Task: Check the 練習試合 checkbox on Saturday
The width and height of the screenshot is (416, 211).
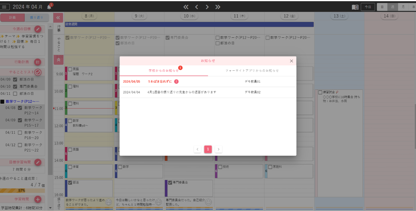Action: point(320,92)
